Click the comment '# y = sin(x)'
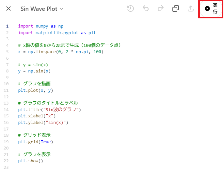The image size is (224, 179). point(33,65)
